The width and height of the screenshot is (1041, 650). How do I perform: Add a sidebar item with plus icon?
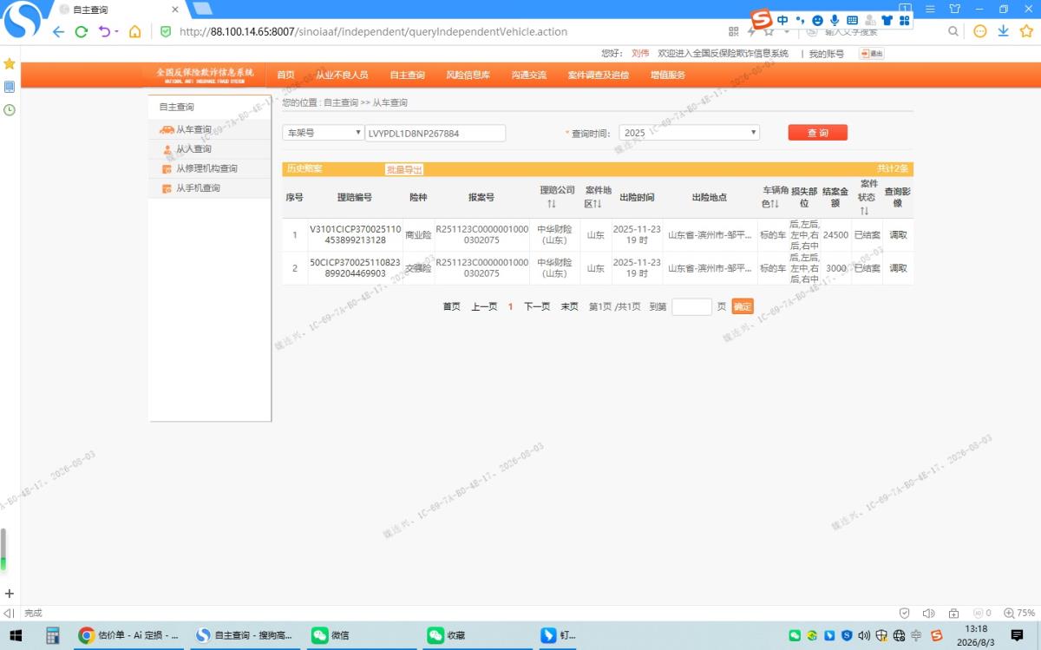pos(10,594)
